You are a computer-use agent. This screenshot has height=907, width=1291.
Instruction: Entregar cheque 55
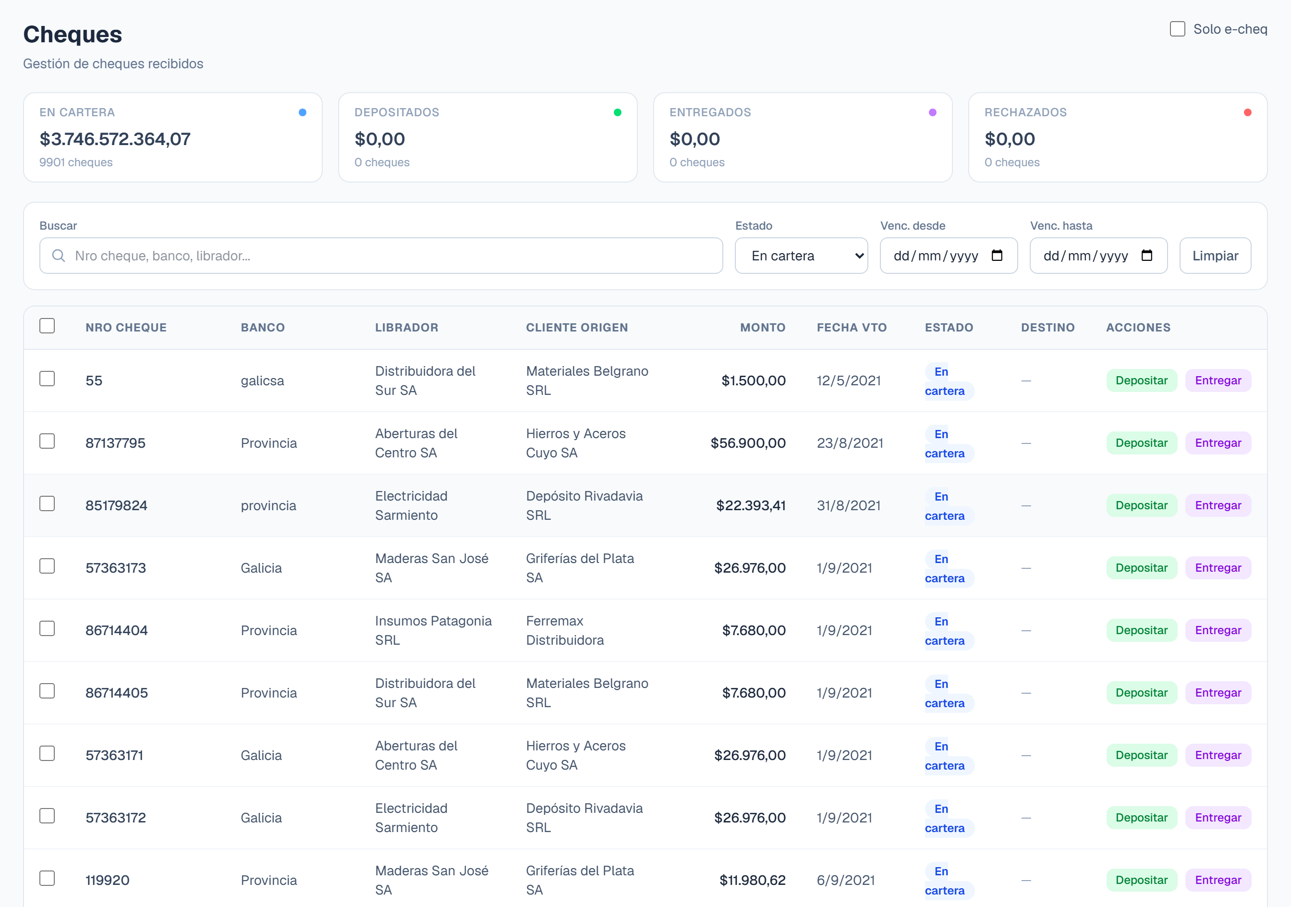point(1218,380)
